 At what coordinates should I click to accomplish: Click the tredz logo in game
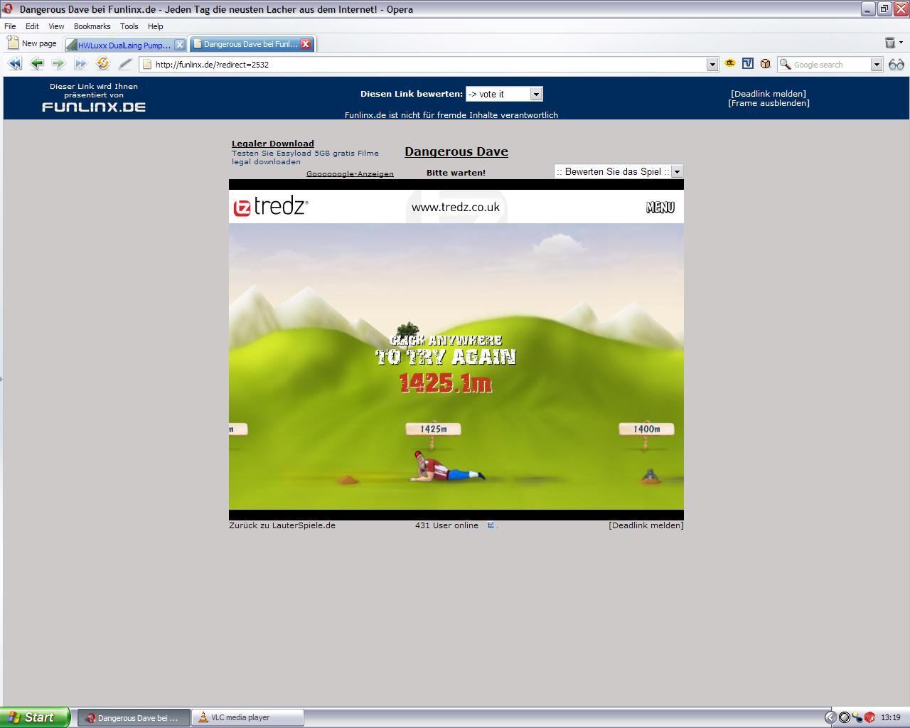[x=271, y=207]
